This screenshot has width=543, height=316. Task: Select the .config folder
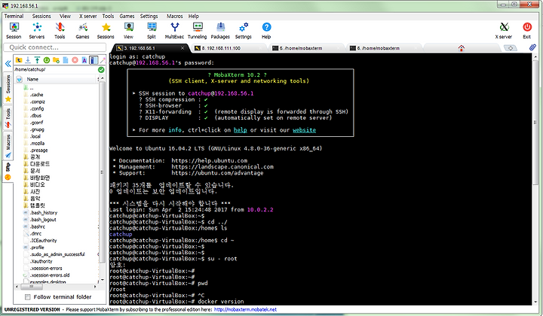[37, 108]
